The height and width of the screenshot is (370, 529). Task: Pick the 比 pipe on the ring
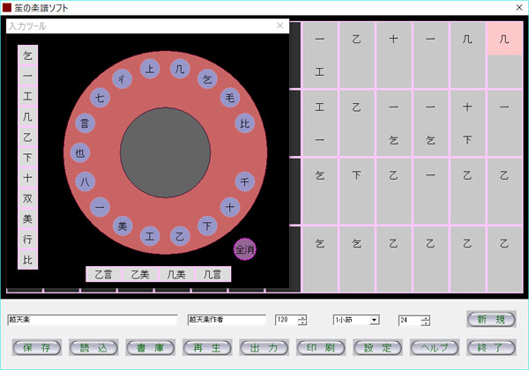pyautogui.click(x=245, y=123)
